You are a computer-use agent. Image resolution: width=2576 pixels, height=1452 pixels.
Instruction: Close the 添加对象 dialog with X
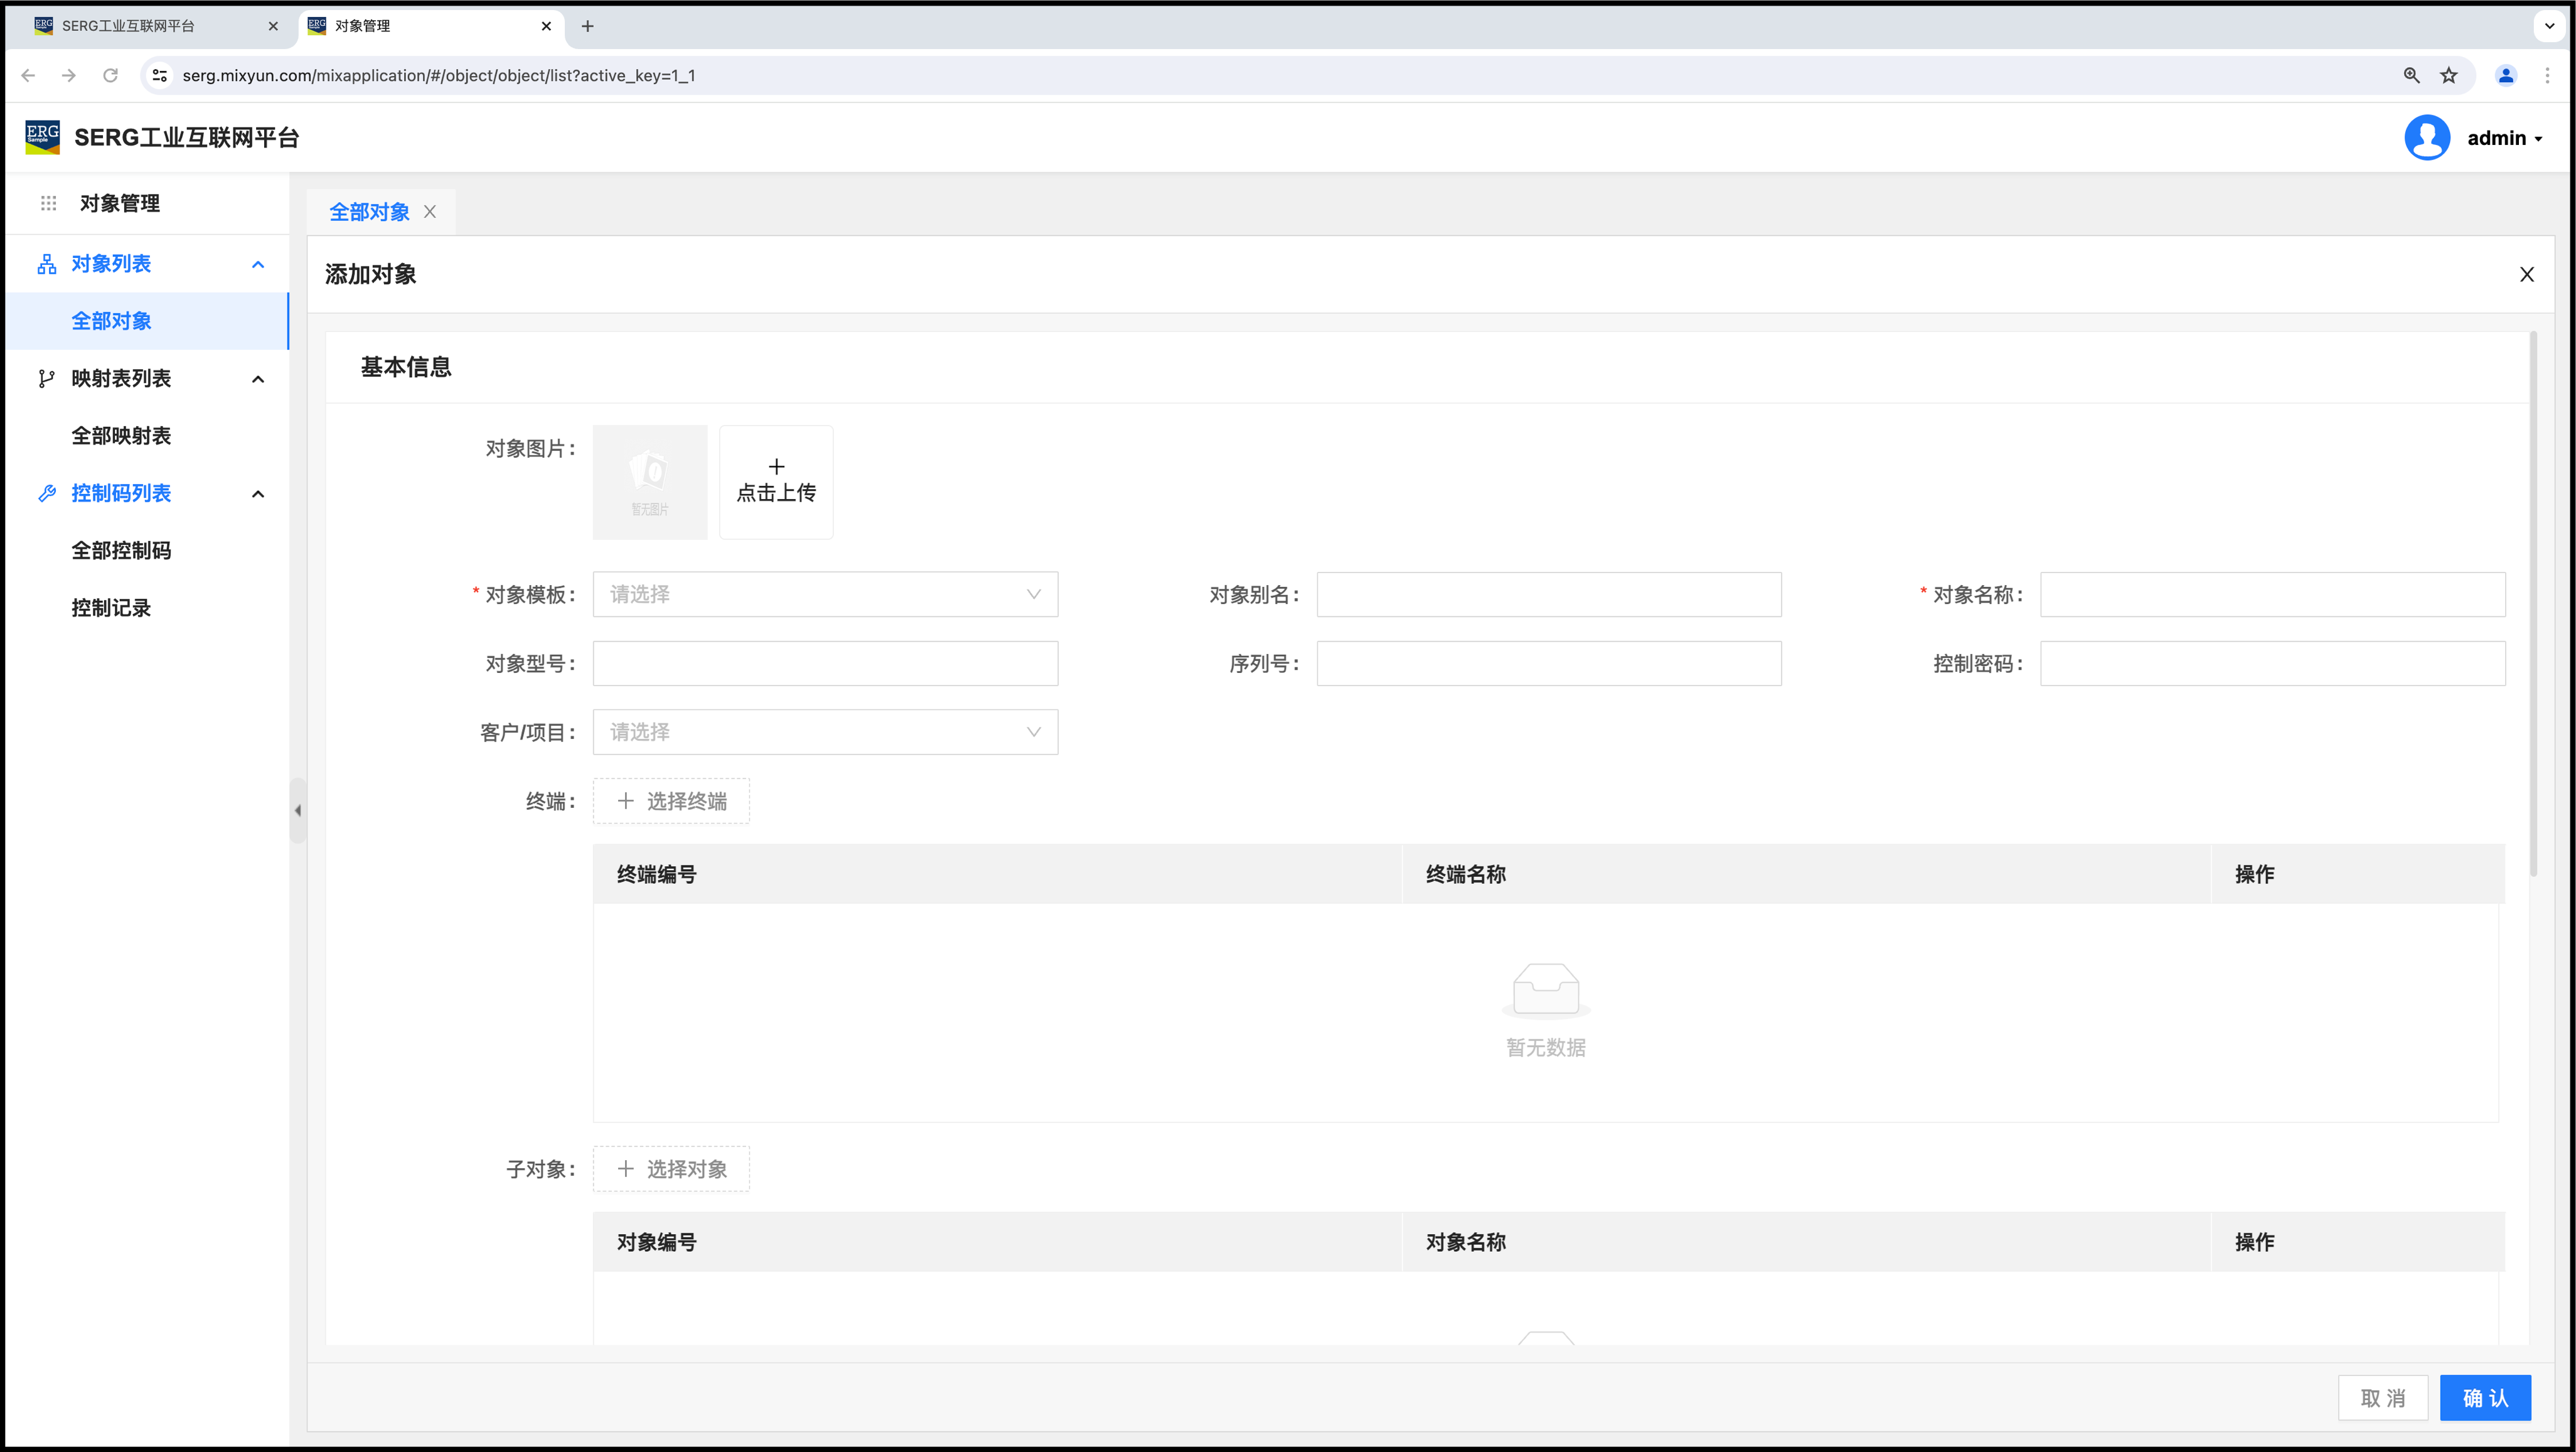2526,274
